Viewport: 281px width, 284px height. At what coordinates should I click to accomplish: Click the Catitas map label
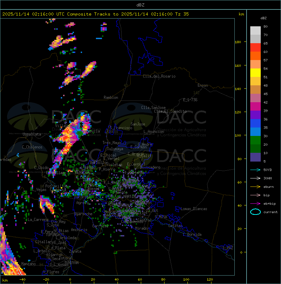[175, 226]
